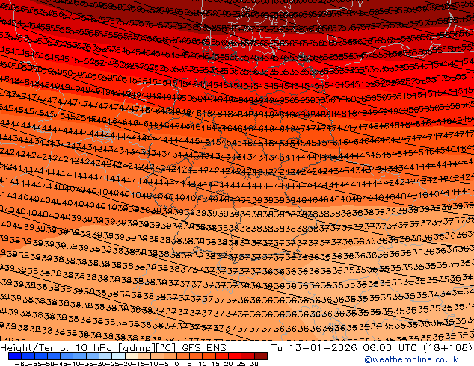The height and width of the screenshot is (366, 474).
Task: Click the legend value '30'
Action: (254, 364)
